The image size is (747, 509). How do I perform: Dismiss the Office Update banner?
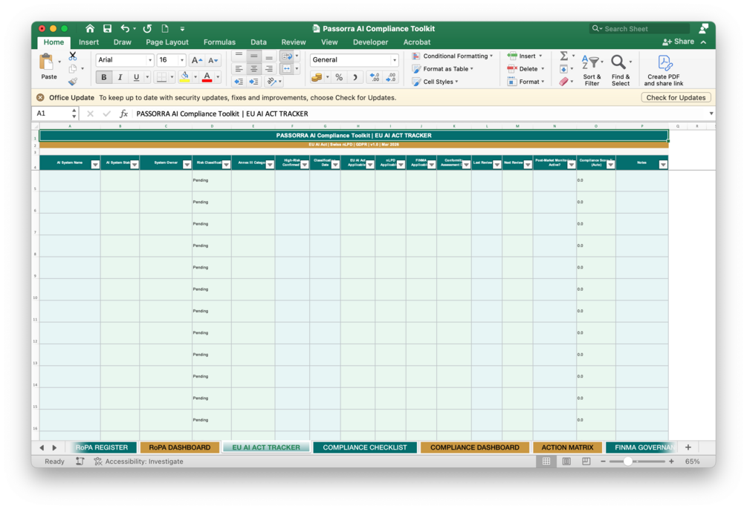click(40, 97)
